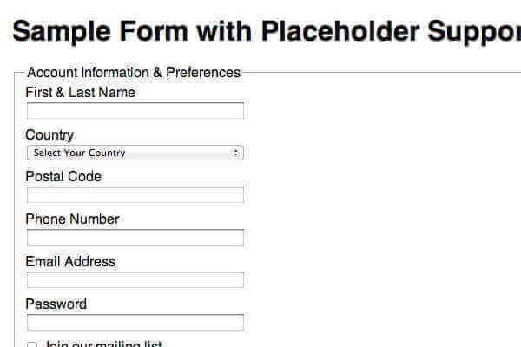Image resolution: width=521 pixels, height=347 pixels.
Task: Click the 'Phone Number' label text
Action: 72,219
